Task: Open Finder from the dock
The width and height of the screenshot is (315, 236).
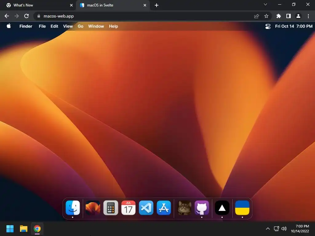Action: [73, 208]
